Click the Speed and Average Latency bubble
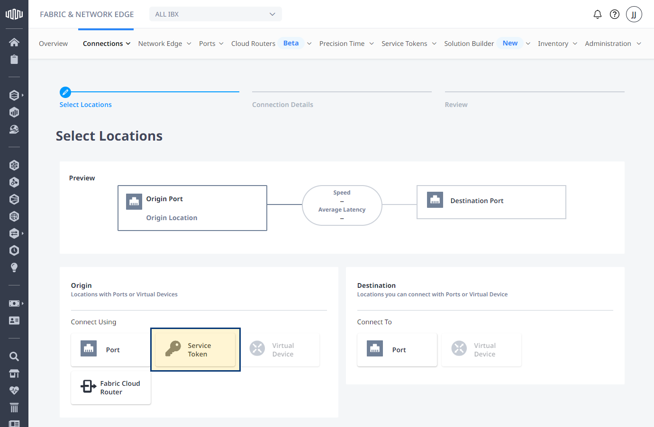The image size is (654, 427). [342, 205]
